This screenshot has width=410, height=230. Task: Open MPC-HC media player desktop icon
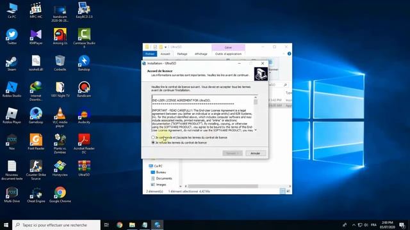(36, 10)
